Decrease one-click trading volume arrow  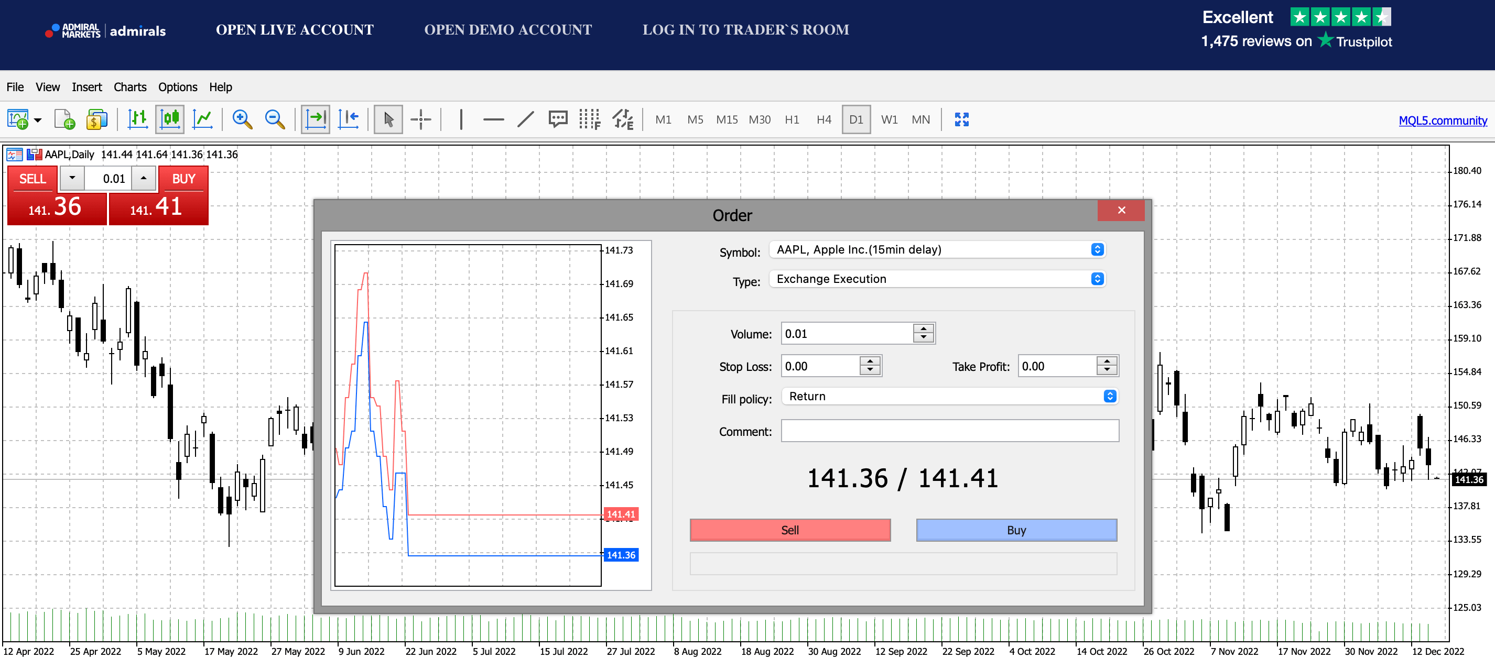click(72, 178)
